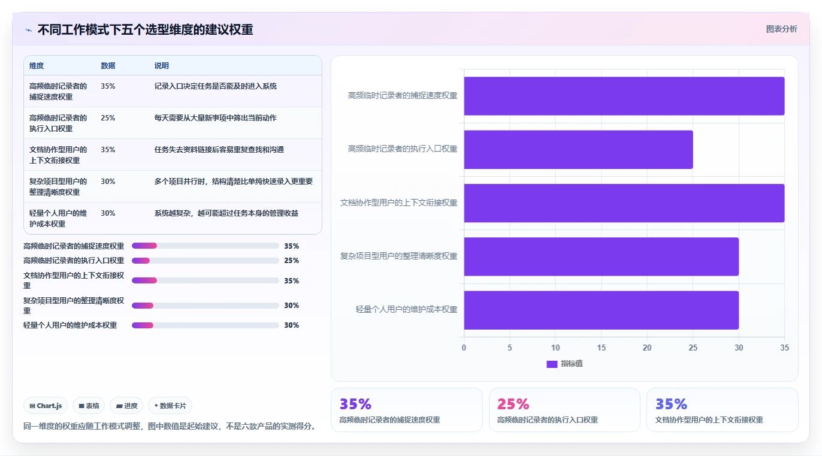Viewport: 822px width, 456px height.
Task: Click 25% data card for 执行入口权重
Action: 564,410
